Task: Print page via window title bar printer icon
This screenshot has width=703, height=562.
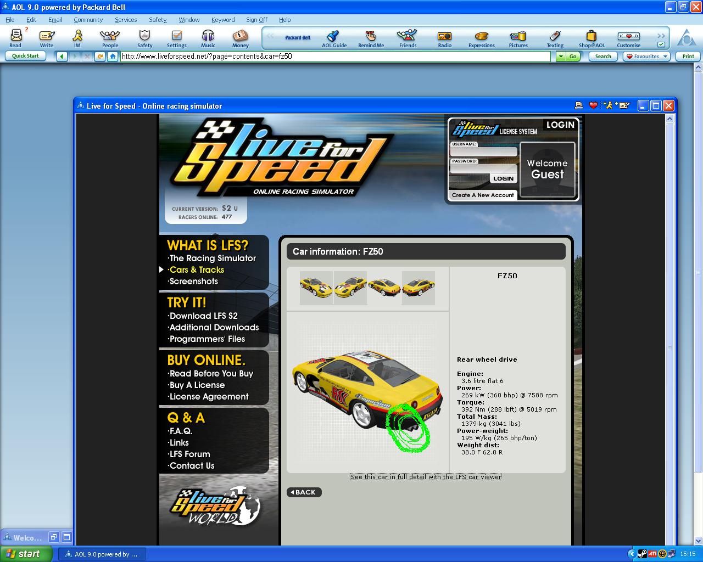Action: coord(579,105)
